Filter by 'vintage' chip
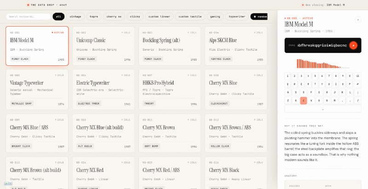 click(75, 17)
